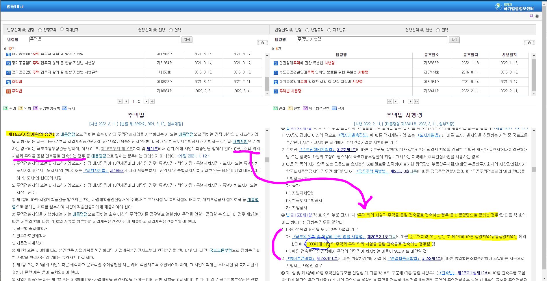Open 위임행정규칙 icon in right panel
The width and height of the screenshot is (547, 281).
click(x=305, y=108)
